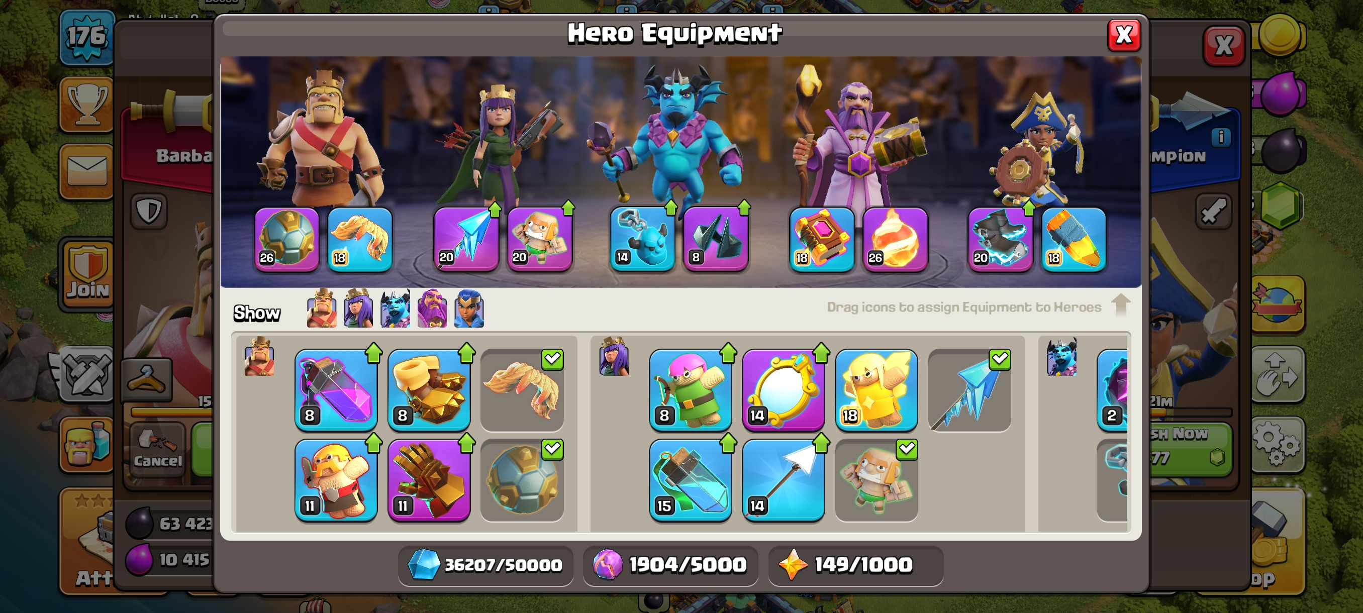Tap the checked Frozen Arrow inventory item
The image size is (1363, 613).
pyautogui.click(x=969, y=390)
